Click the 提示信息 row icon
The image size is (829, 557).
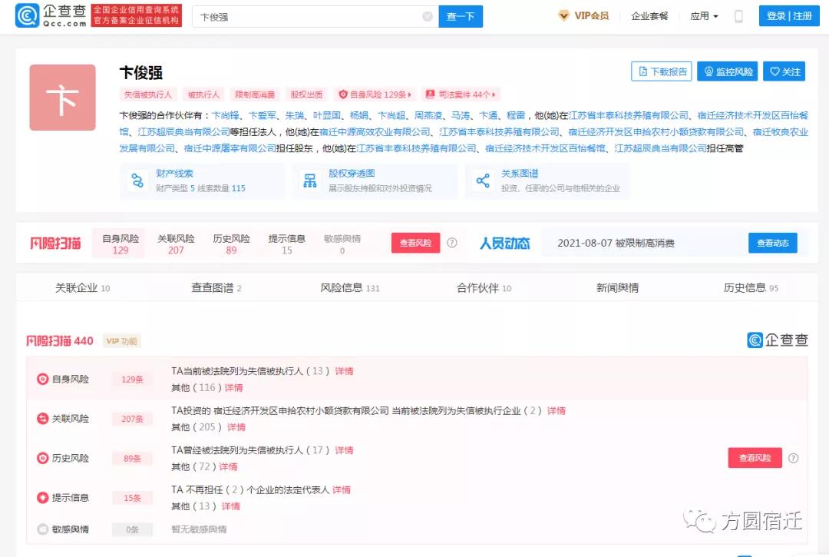42,498
